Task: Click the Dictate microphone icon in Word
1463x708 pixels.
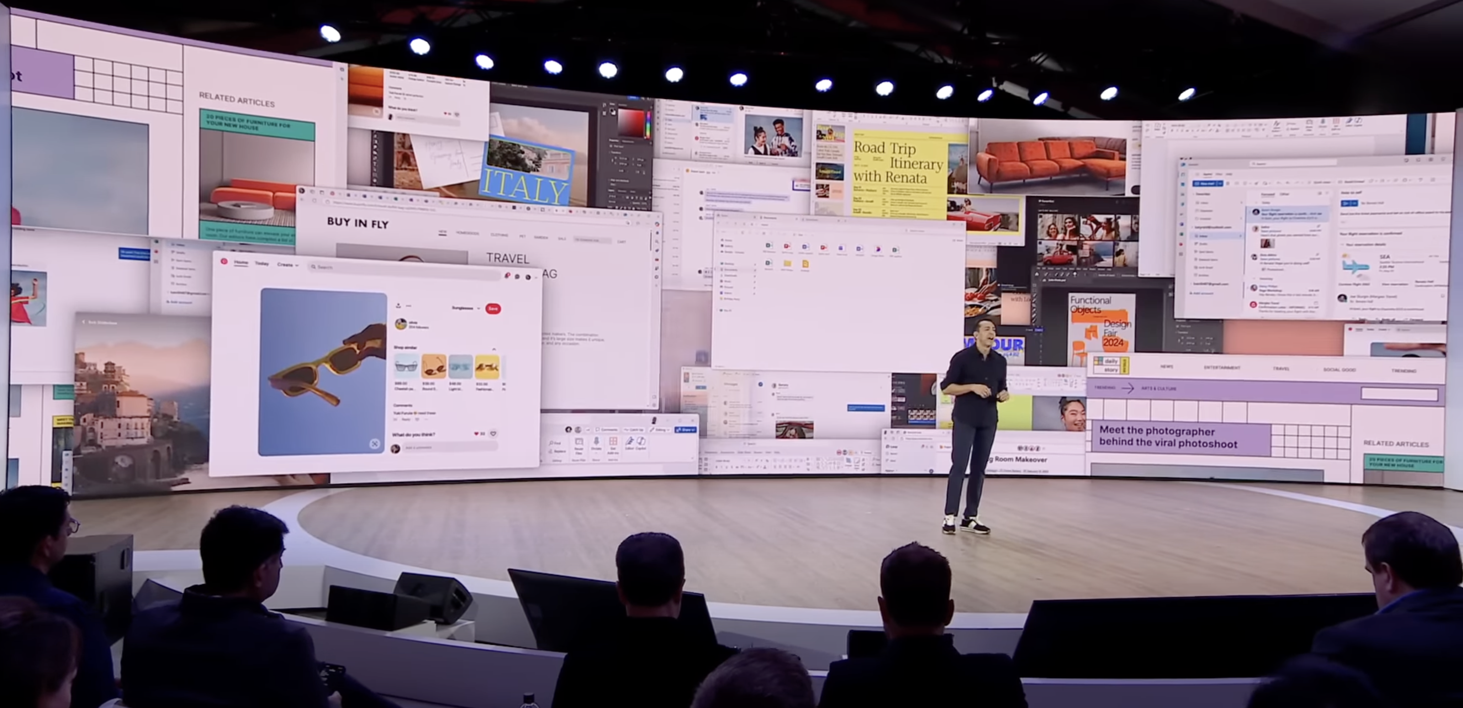Action: pyautogui.click(x=596, y=442)
